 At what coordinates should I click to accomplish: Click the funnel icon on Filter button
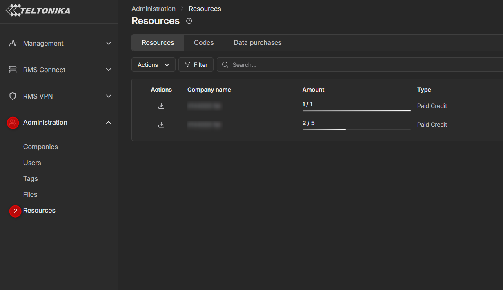tap(187, 65)
